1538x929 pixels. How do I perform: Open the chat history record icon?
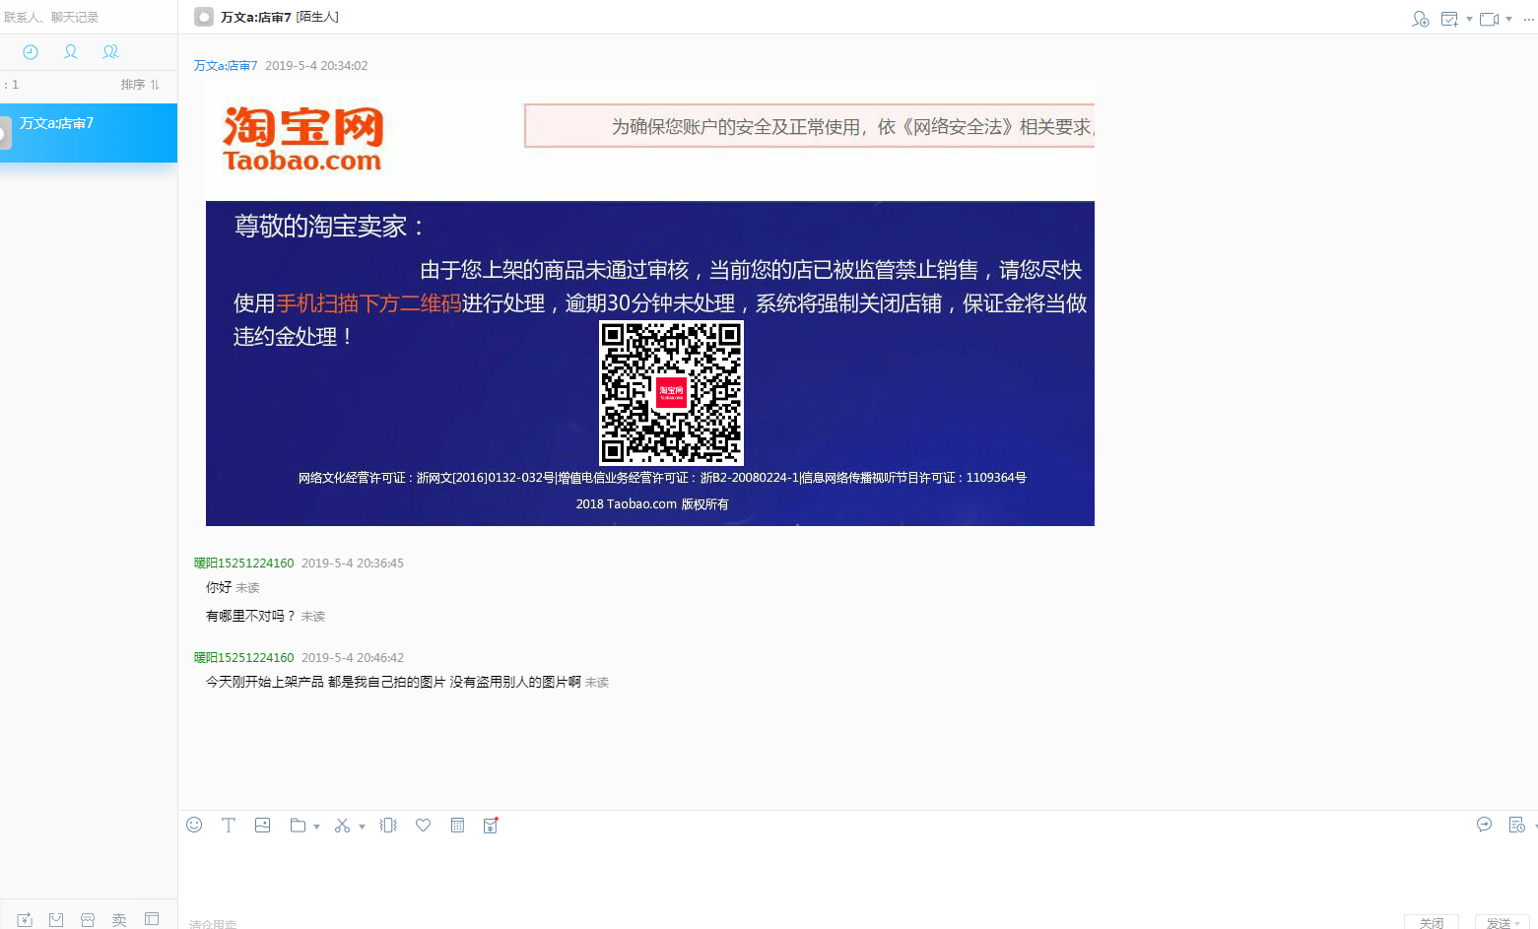click(1517, 825)
